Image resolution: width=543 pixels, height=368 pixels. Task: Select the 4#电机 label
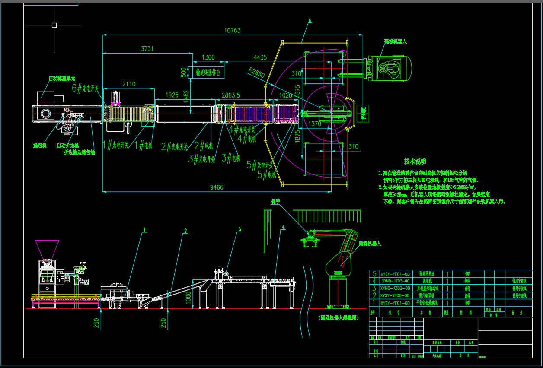pos(246,139)
